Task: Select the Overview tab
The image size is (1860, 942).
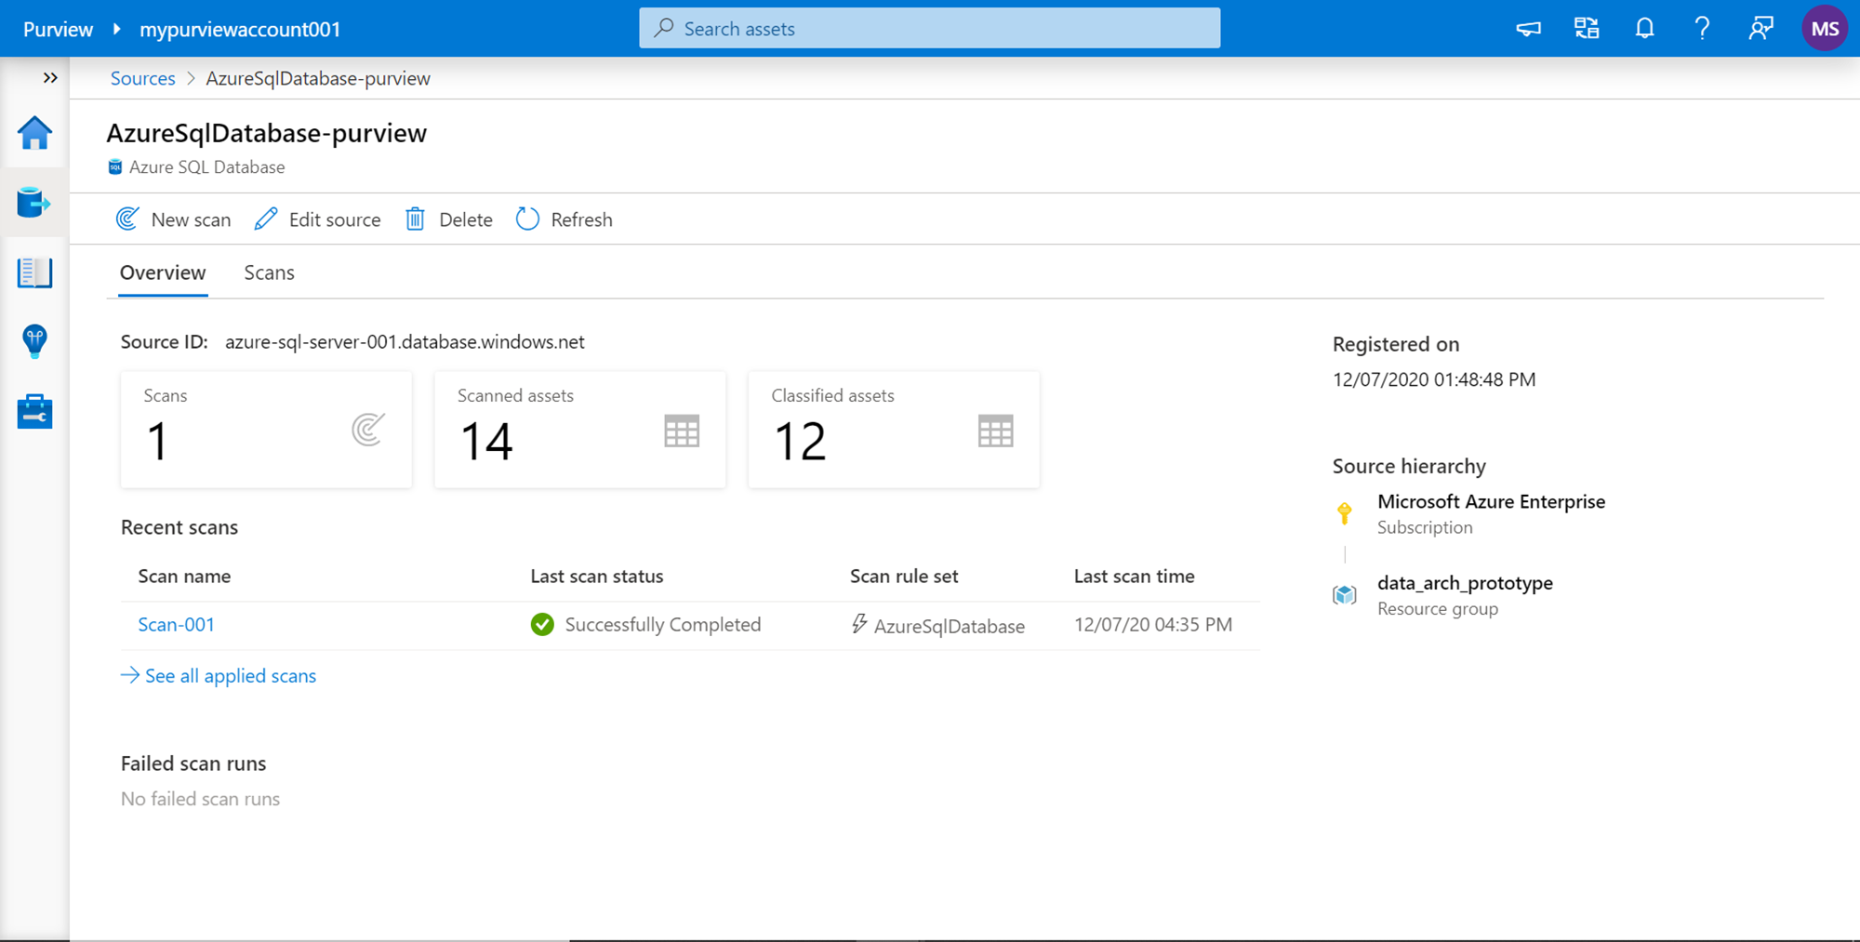Action: tap(163, 272)
